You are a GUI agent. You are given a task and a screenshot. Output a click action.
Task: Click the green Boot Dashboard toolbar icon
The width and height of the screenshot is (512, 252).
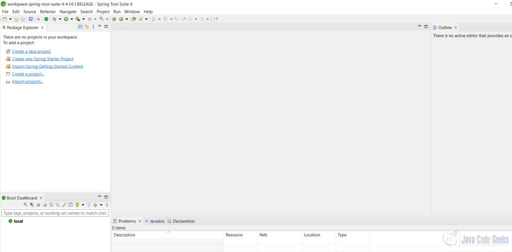(x=46, y=19)
